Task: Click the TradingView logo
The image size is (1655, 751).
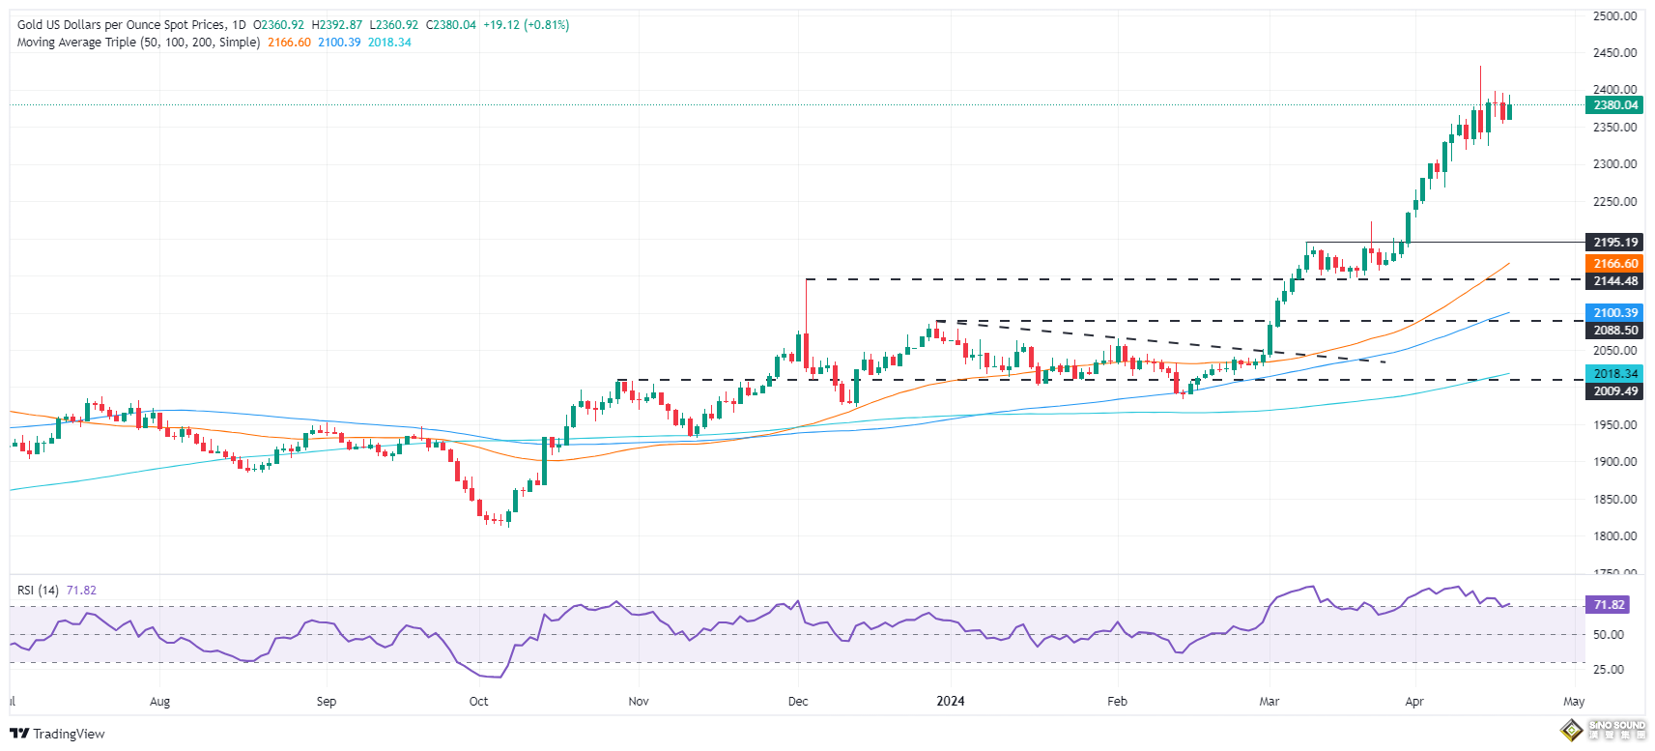Action: click(x=57, y=734)
